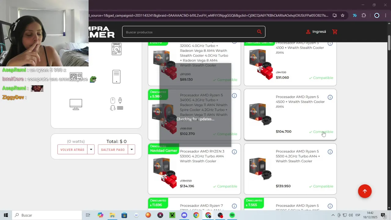The width and height of the screenshot is (391, 220).
Task: Open Discord from the taskbar
Action: [184, 215]
